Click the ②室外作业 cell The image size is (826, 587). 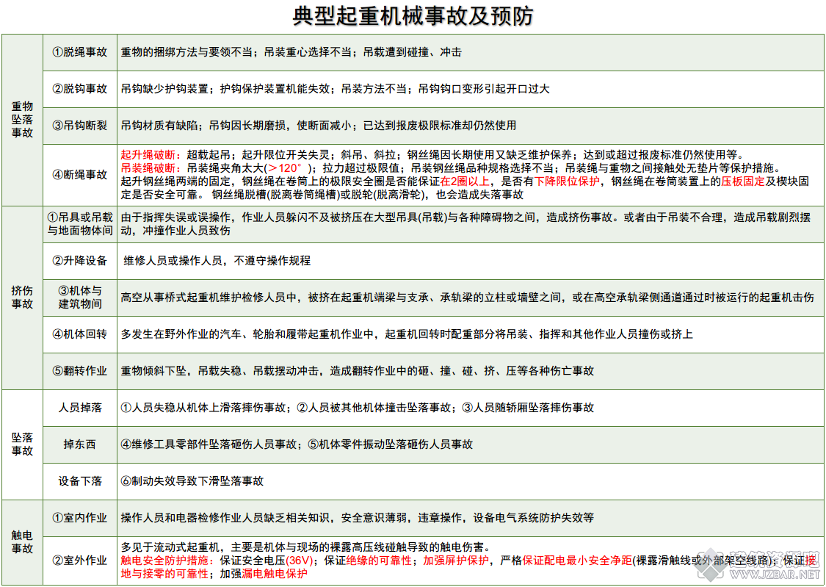[x=80, y=561]
